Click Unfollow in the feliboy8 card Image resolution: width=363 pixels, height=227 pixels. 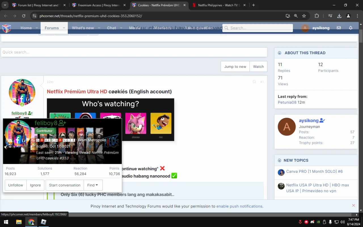click(16, 185)
